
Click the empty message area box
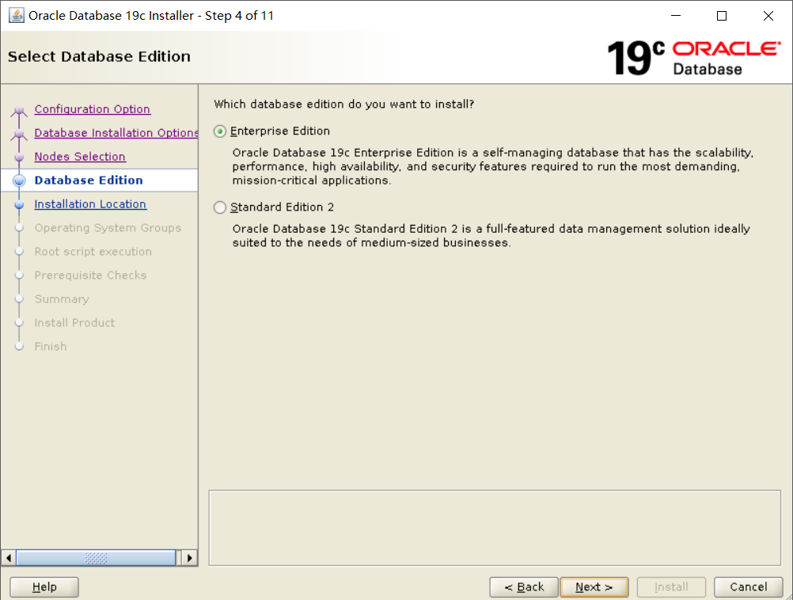495,528
